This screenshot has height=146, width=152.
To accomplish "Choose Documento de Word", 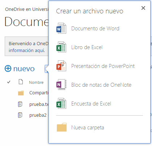I will [95, 29].
